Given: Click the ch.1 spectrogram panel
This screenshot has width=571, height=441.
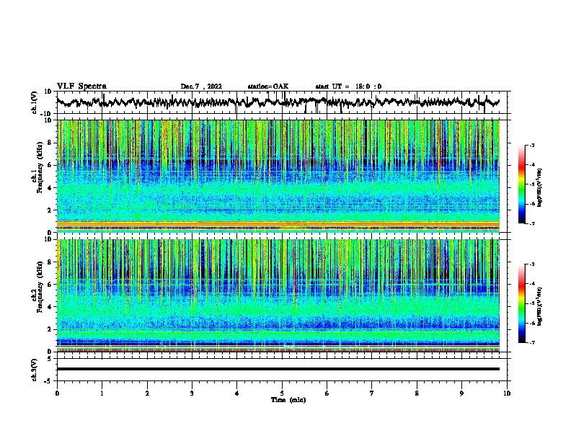Looking at the screenshot, I should 278,176.
